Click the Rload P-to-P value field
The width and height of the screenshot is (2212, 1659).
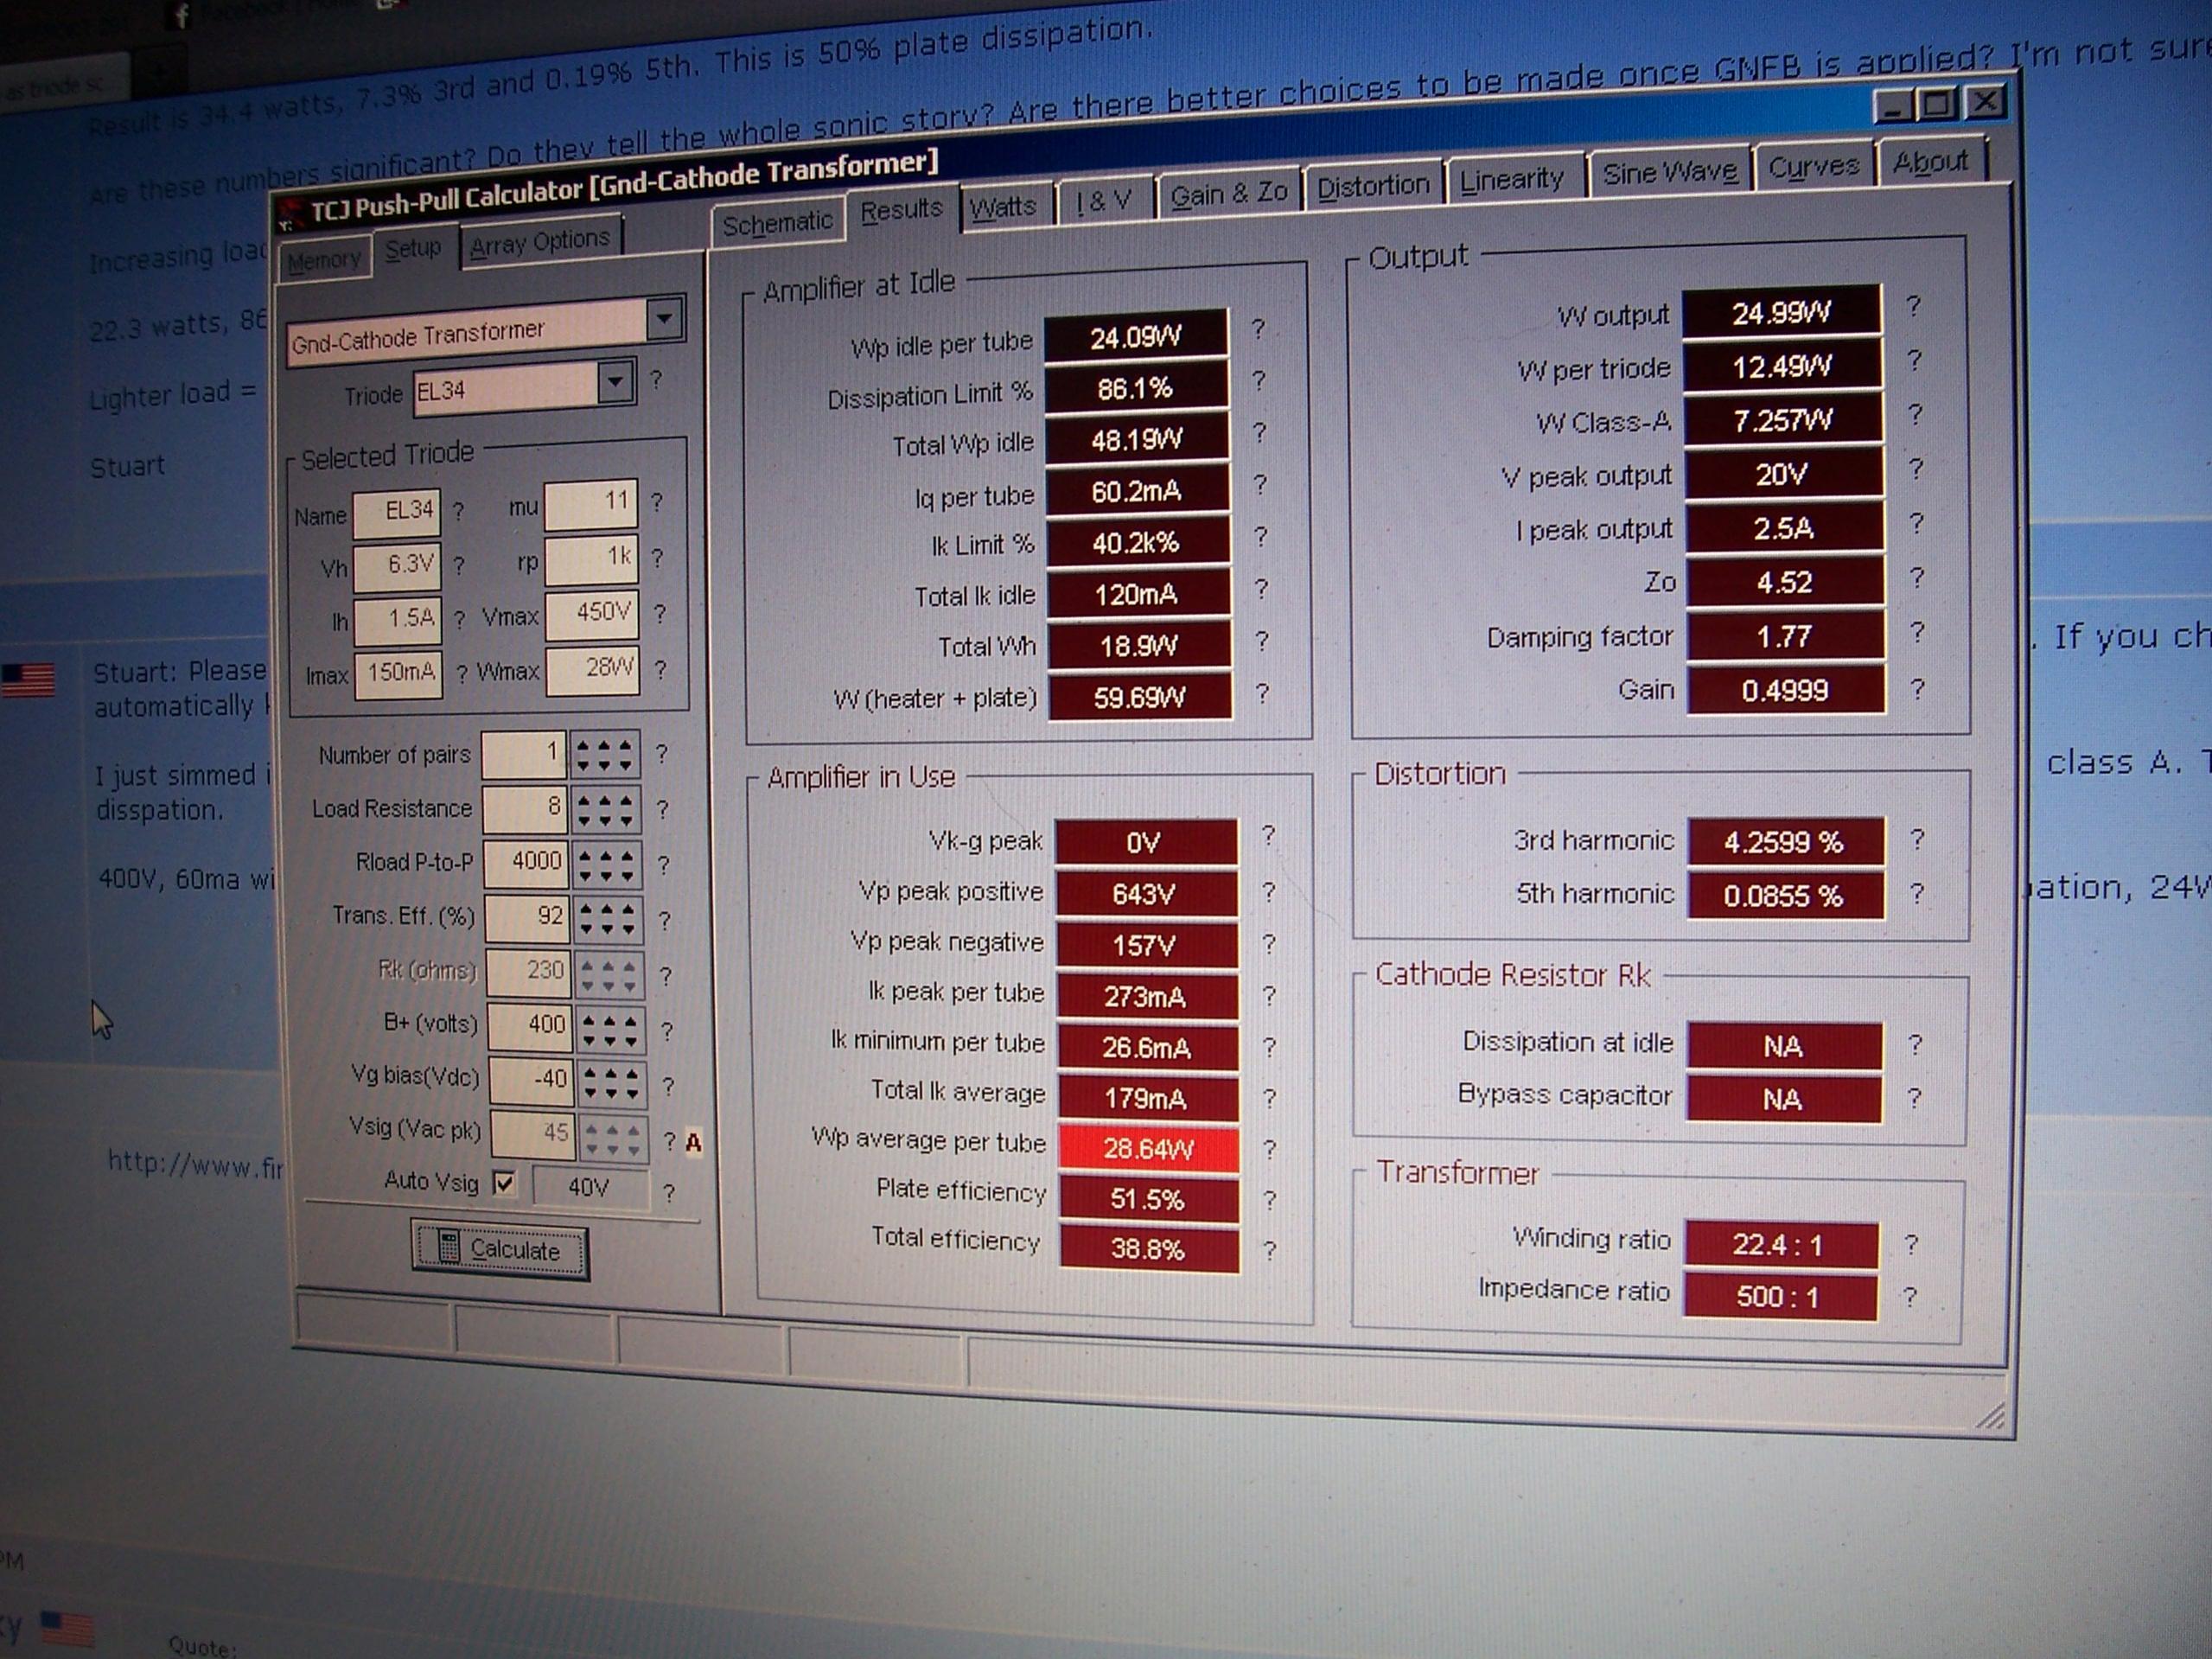pos(526,864)
